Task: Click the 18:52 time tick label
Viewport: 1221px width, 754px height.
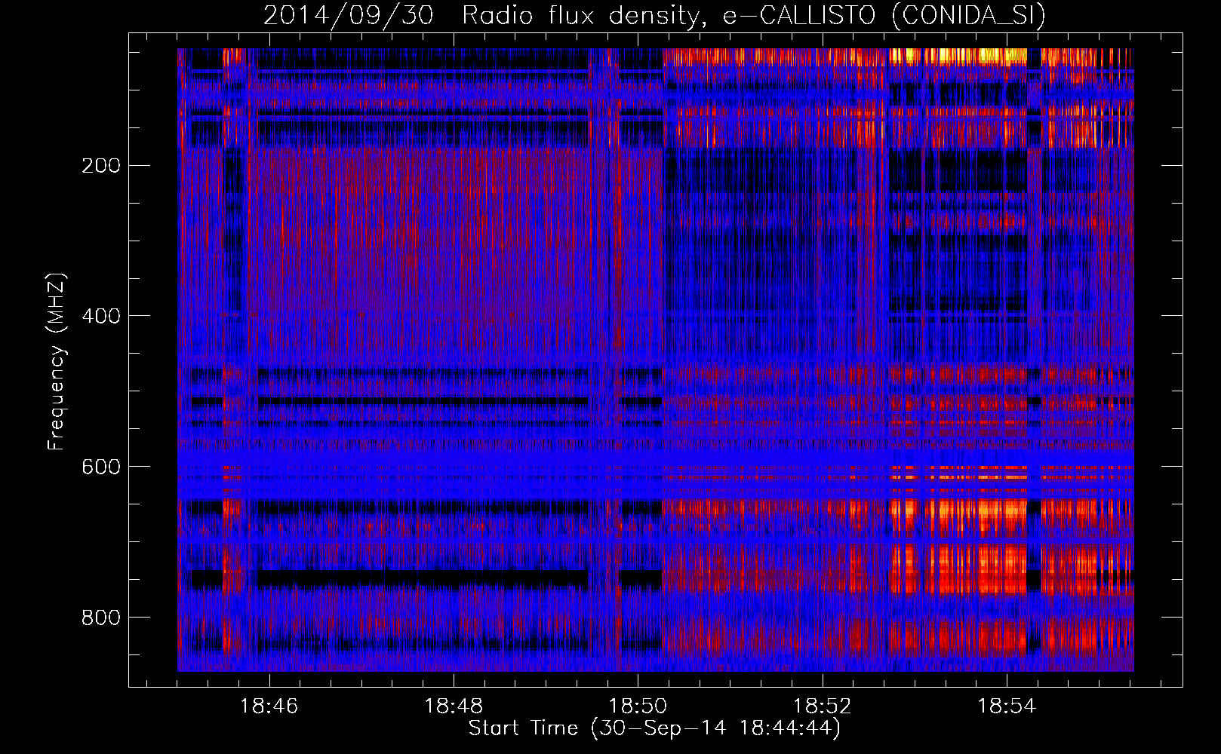Action: coord(822,706)
